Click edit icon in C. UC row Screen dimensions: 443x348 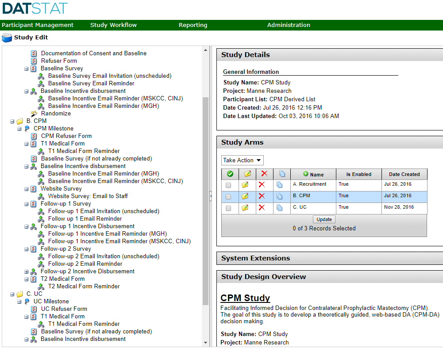245,208
